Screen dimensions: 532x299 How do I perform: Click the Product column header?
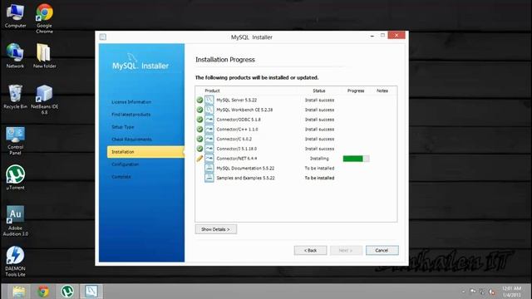213,91
